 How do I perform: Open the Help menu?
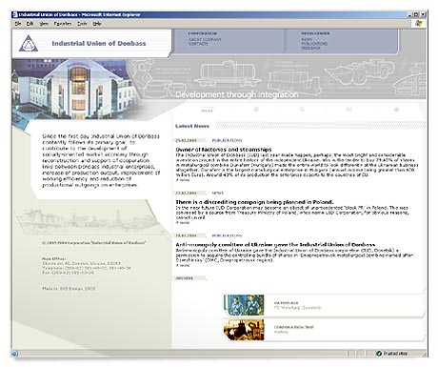(97, 24)
